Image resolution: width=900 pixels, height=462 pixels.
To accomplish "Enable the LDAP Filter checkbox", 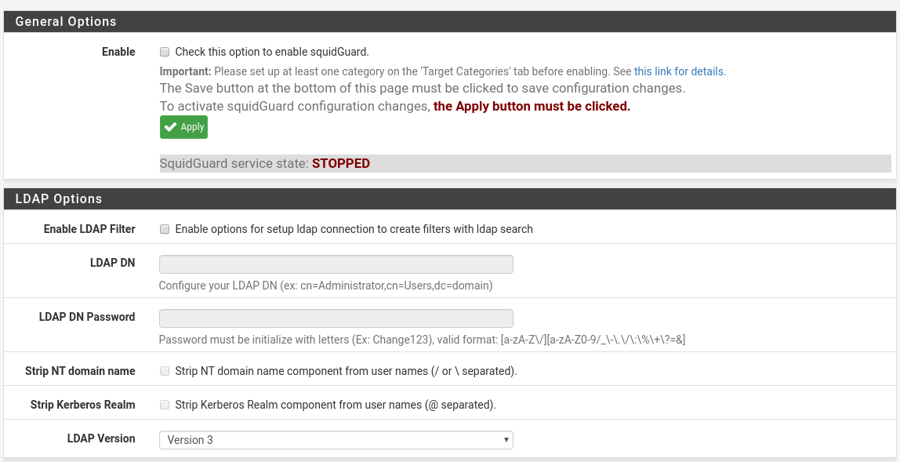I will pos(165,229).
